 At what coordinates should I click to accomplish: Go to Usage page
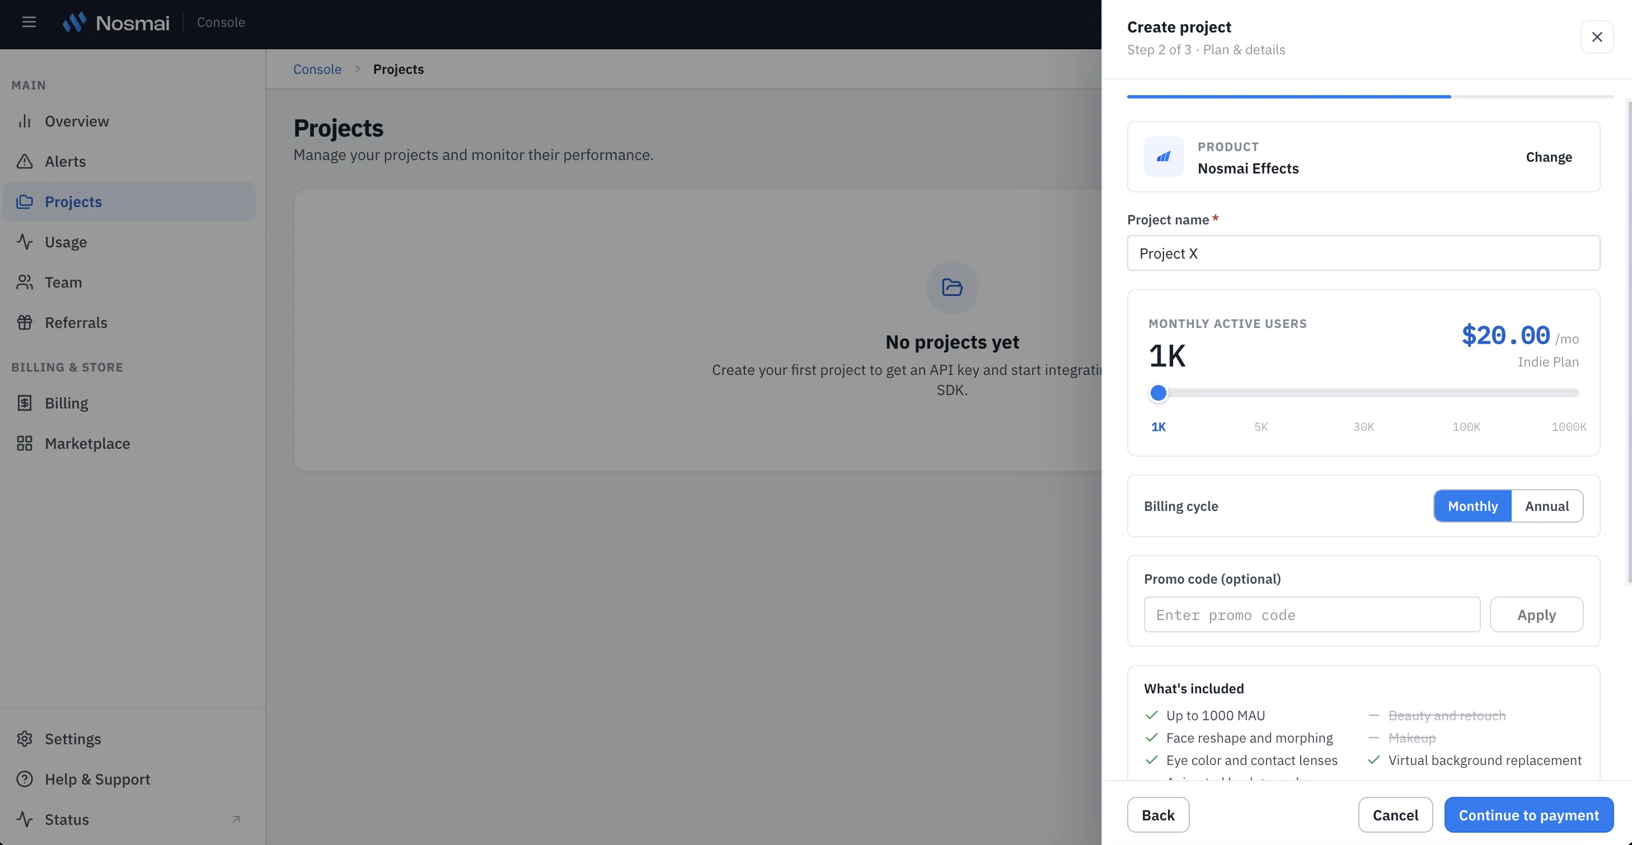point(129,242)
